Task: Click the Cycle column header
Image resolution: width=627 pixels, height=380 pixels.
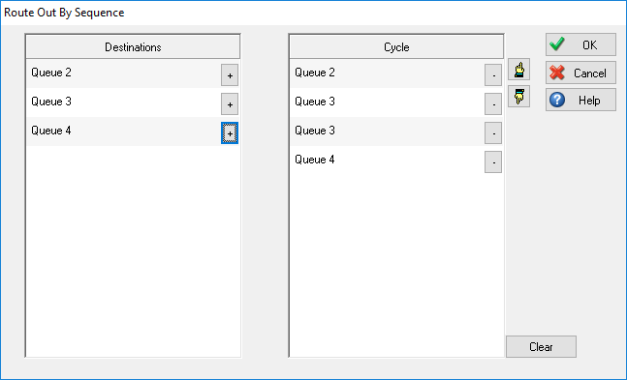Action: [396, 47]
